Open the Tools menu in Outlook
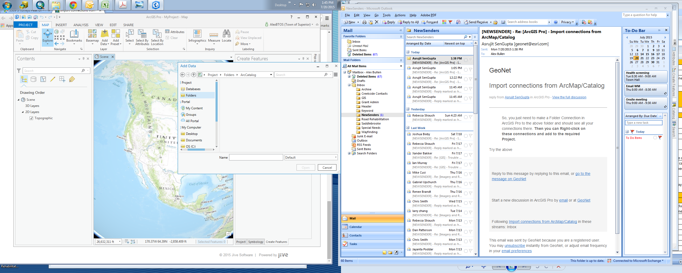The image size is (682, 273). (387, 15)
